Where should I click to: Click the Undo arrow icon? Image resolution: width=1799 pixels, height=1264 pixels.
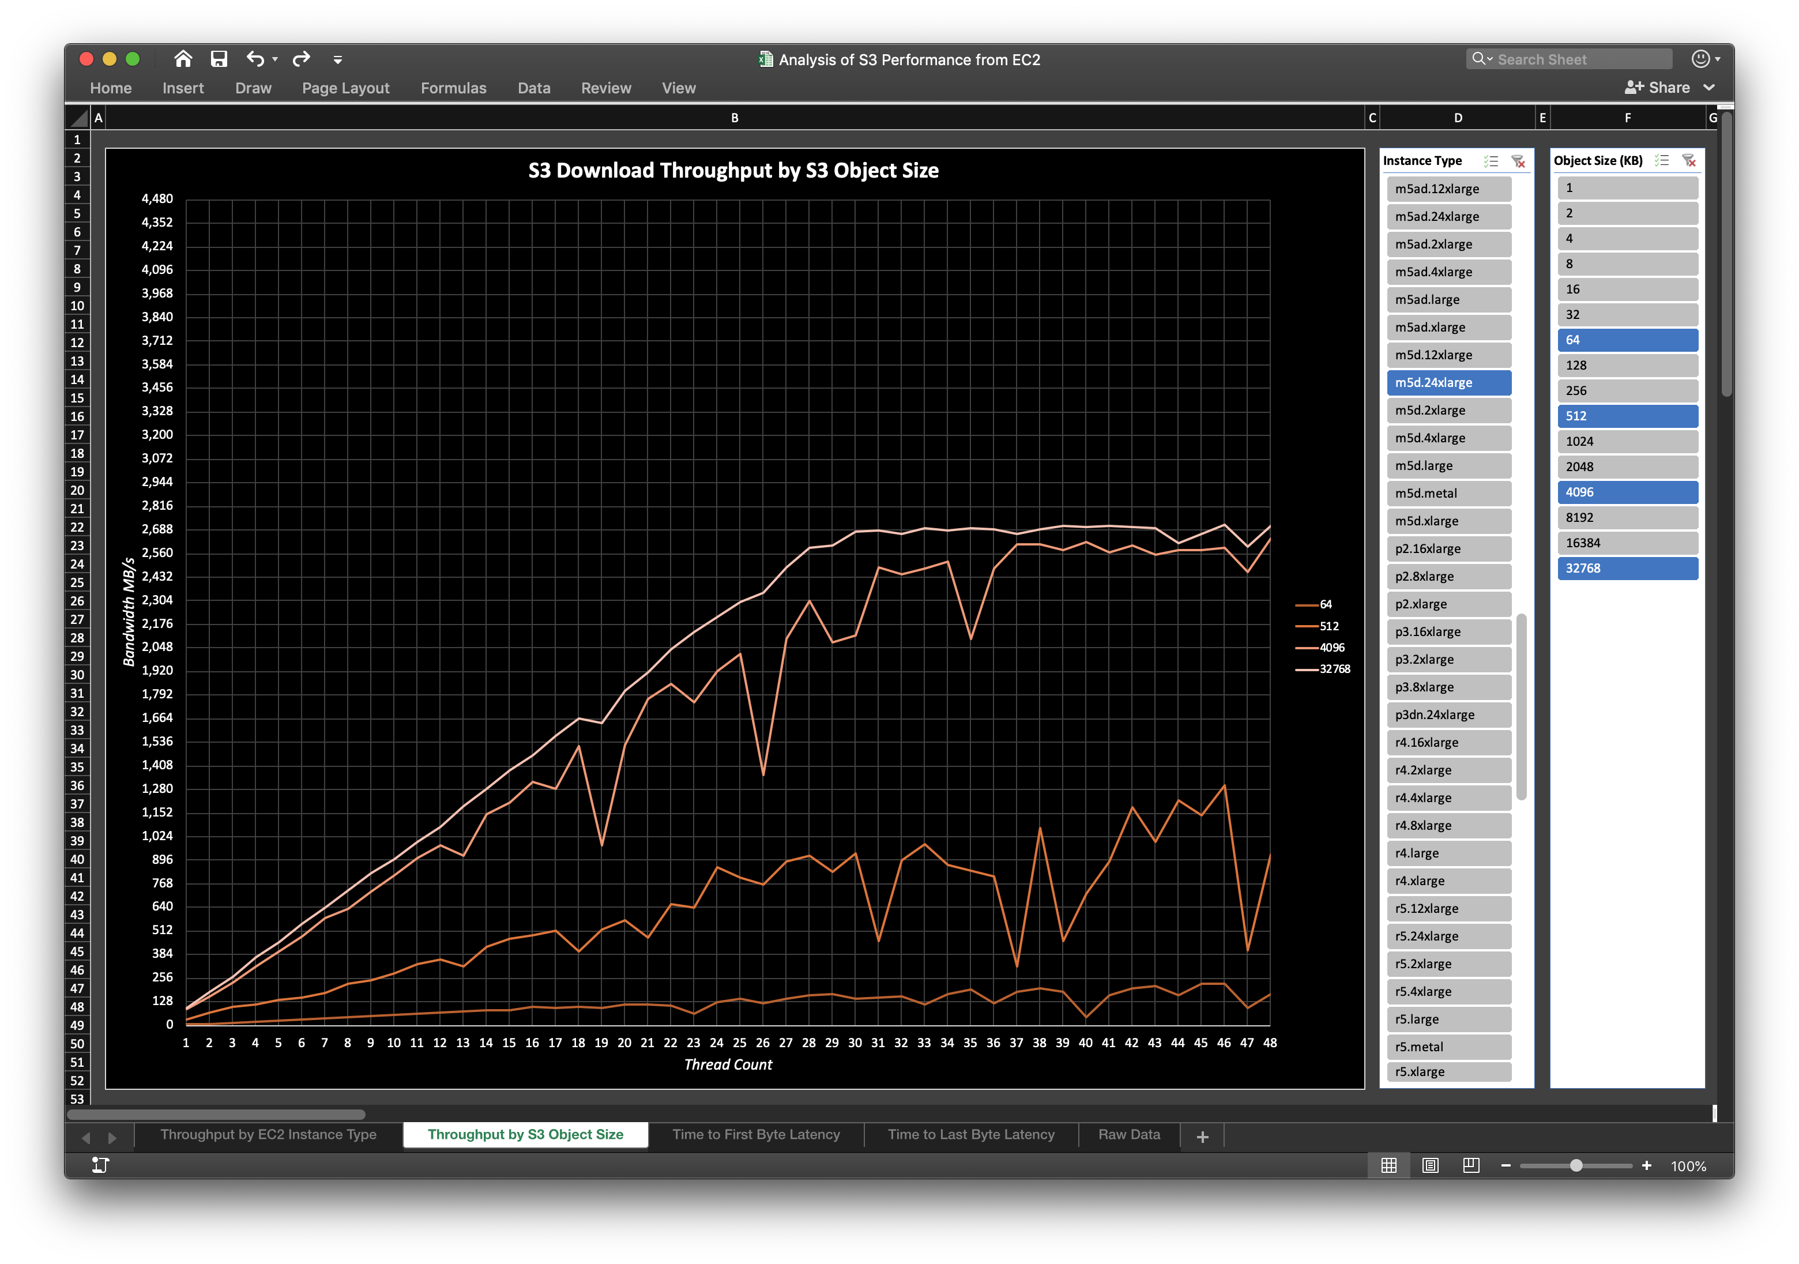pos(255,59)
